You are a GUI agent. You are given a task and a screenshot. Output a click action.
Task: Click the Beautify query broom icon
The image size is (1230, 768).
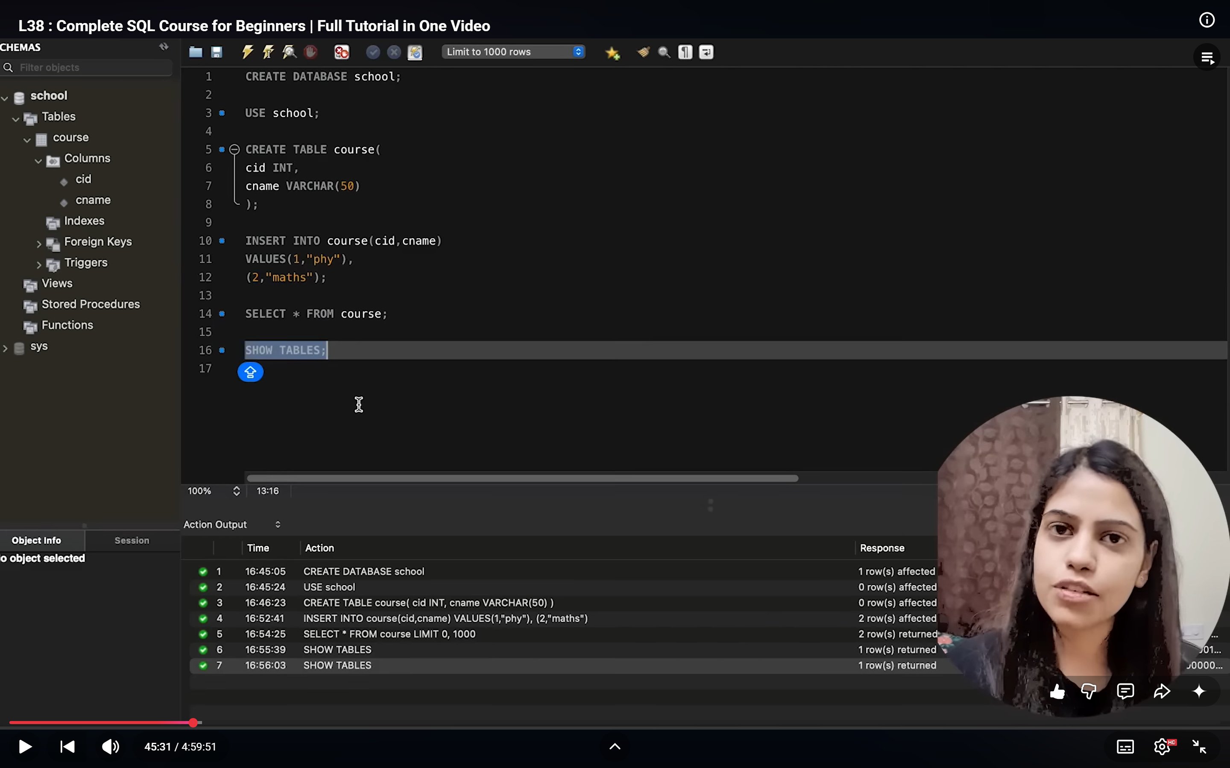[x=644, y=52]
